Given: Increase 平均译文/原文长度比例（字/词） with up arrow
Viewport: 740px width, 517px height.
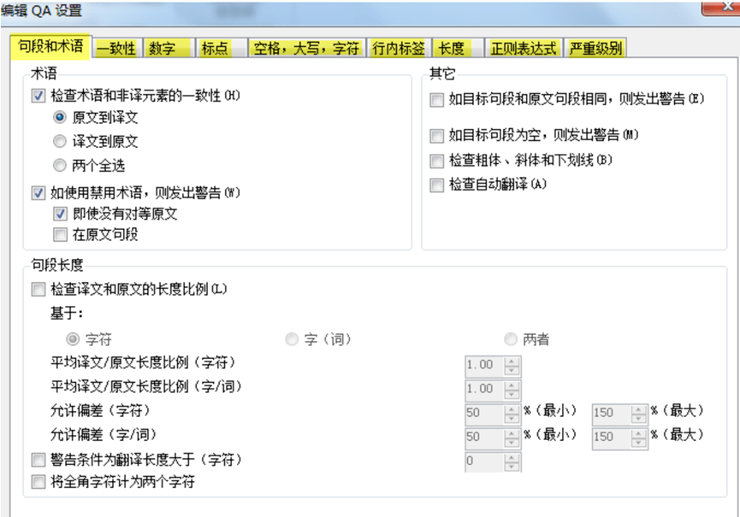Looking at the screenshot, I should pos(512,385).
